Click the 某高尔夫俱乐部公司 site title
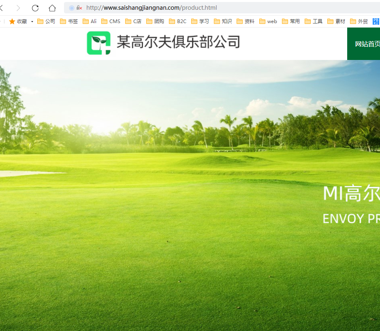380x331 pixels. coord(178,42)
